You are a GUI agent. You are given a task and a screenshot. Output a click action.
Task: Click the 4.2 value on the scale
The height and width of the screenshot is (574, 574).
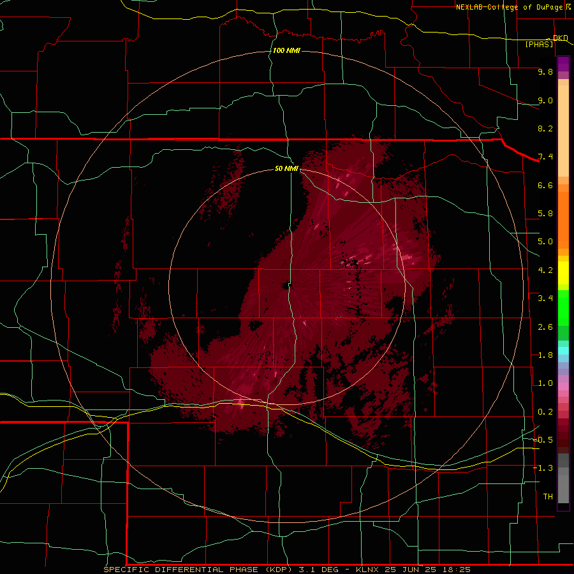click(x=545, y=270)
